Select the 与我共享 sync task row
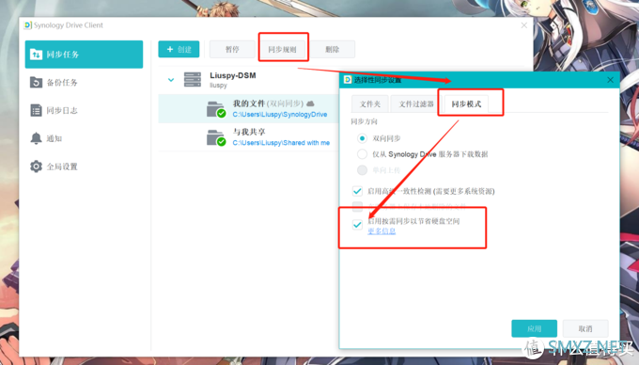The image size is (639, 365). click(249, 137)
